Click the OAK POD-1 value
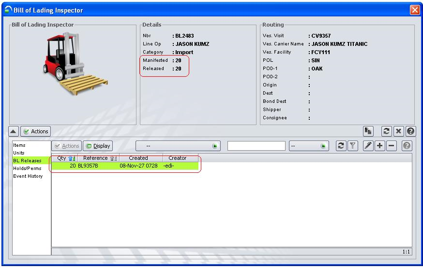Image resolution: width=423 pixels, height=268 pixels. (317, 69)
